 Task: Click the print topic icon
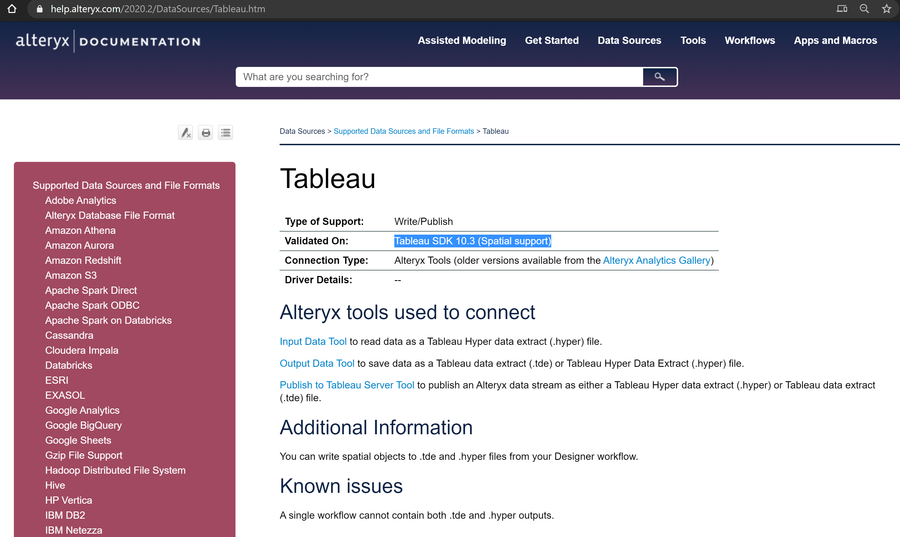(205, 132)
